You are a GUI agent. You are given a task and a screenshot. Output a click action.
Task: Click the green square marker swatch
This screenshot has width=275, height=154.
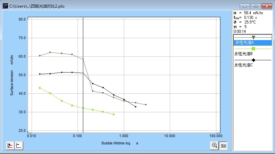coord(253,49)
